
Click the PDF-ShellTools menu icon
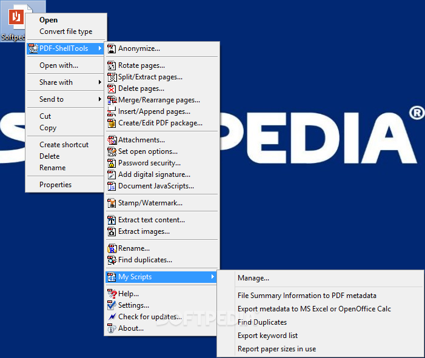pos(33,48)
